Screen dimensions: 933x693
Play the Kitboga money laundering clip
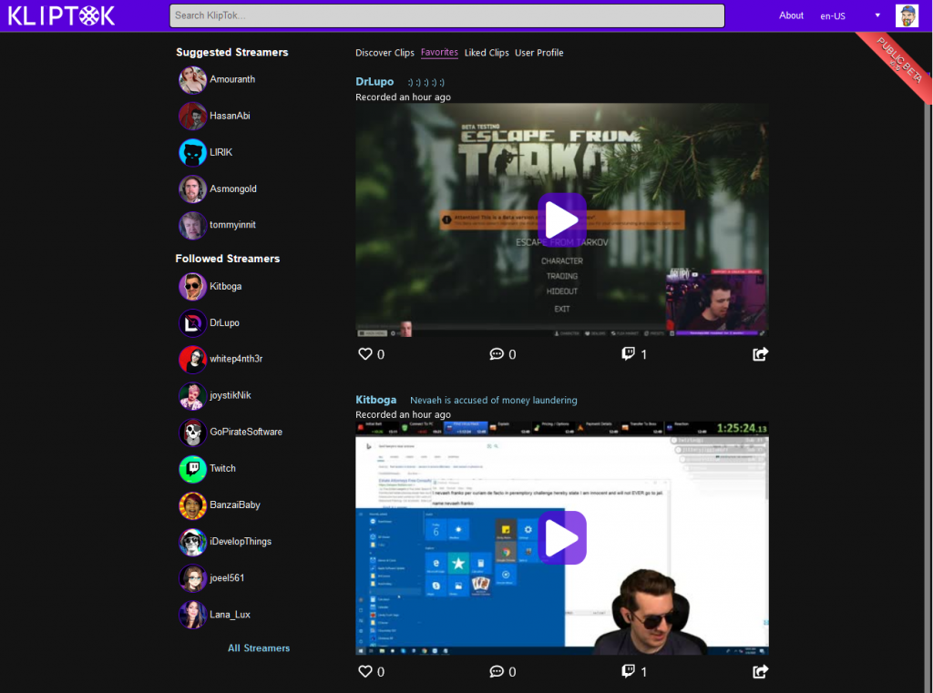pos(561,538)
